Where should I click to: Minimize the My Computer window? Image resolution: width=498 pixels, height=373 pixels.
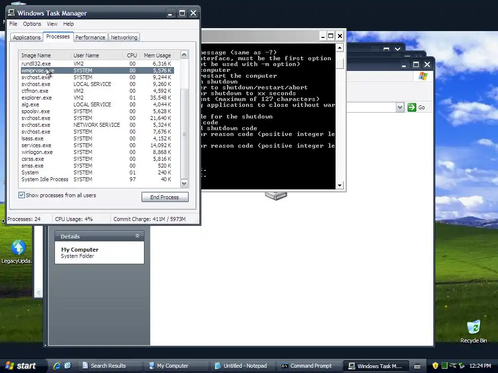(x=404, y=65)
